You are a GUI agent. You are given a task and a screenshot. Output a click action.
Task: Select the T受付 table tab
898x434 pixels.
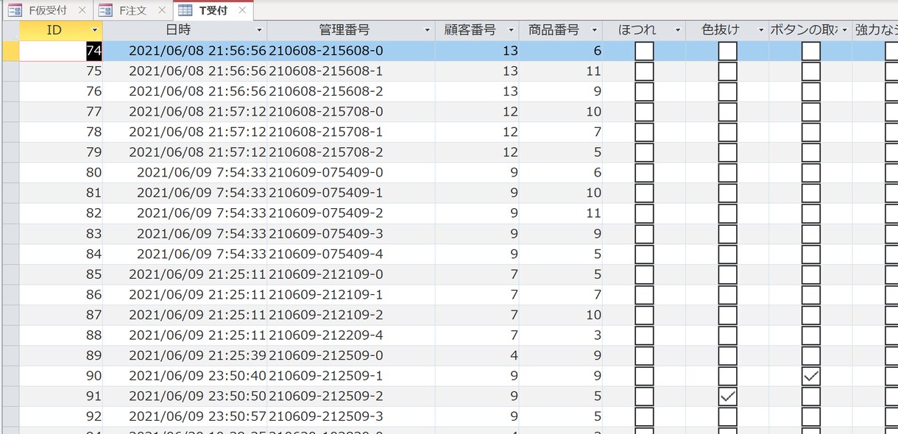point(213,10)
